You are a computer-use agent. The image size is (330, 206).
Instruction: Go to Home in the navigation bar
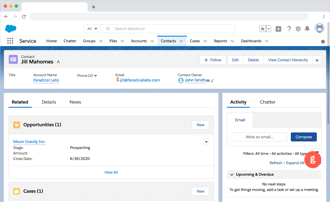pyautogui.click(x=52, y=41)
